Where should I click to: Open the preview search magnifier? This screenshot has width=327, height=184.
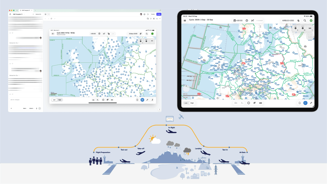147,34
